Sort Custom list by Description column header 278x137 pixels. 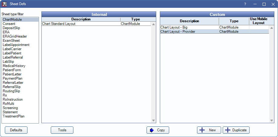coord(189,21)
